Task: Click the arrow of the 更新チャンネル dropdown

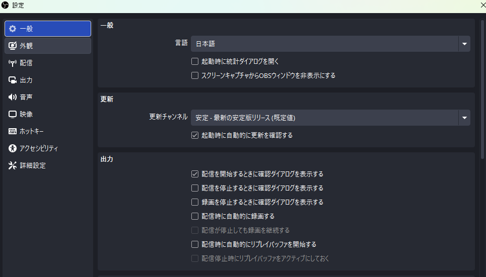Action: [464, 118]
